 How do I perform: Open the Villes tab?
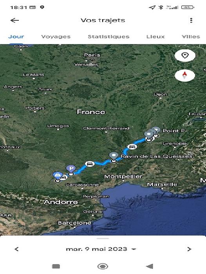coord(191,37)
